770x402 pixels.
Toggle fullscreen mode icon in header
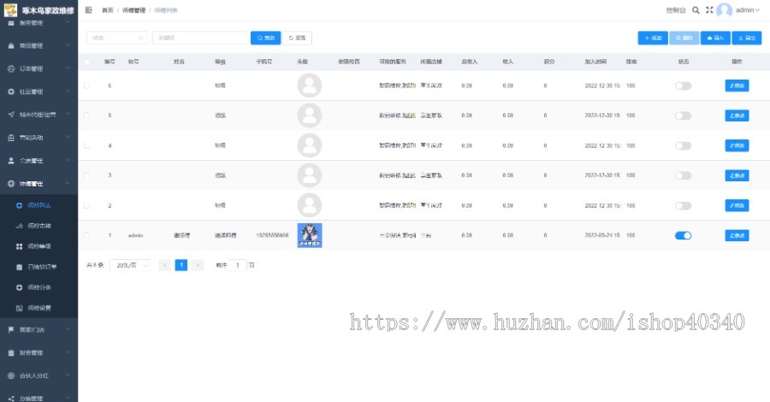709,9
